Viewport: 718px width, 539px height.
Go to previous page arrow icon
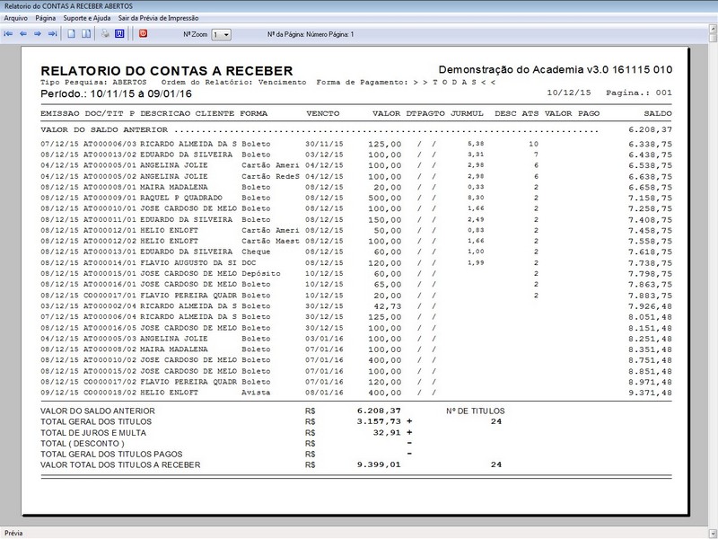tap(23, 34)
